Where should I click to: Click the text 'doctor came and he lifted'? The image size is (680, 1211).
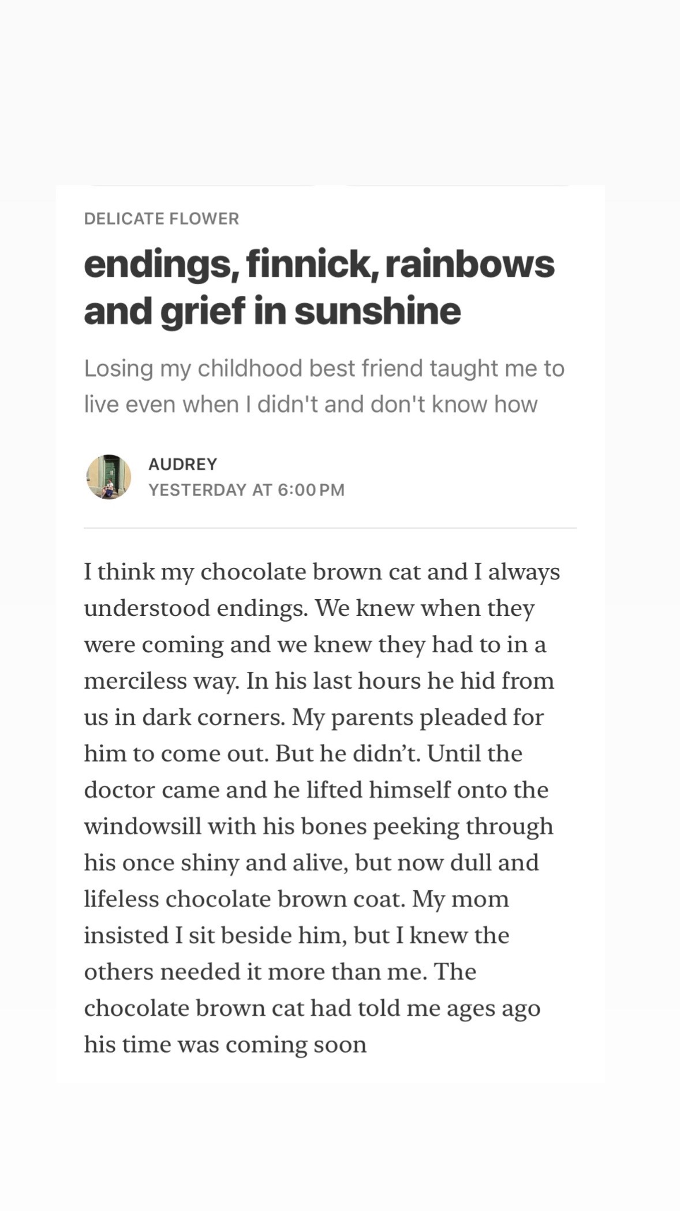click(223, 790)
